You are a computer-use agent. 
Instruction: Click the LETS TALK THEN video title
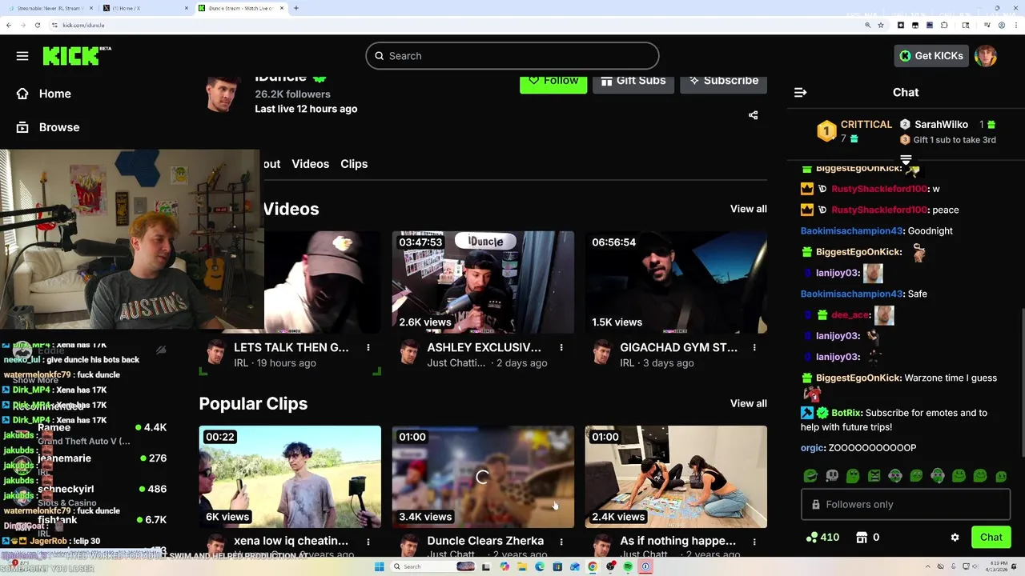[x=291, y=348]
